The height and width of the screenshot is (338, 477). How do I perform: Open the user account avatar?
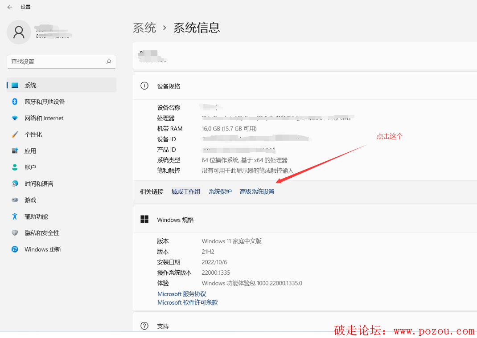pyautogui.click(x=19, y=32)
